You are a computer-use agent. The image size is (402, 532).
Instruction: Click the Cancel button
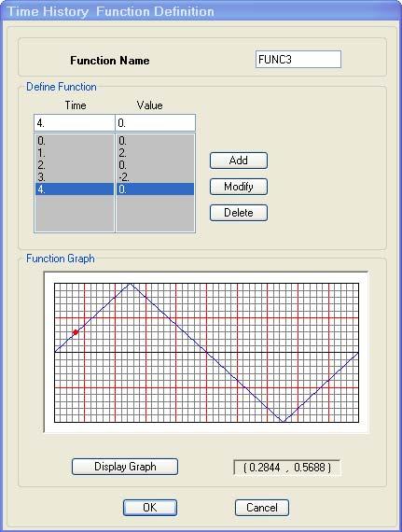(262, 508)
